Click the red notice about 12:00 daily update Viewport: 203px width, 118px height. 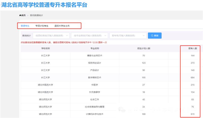coord(64,42)
